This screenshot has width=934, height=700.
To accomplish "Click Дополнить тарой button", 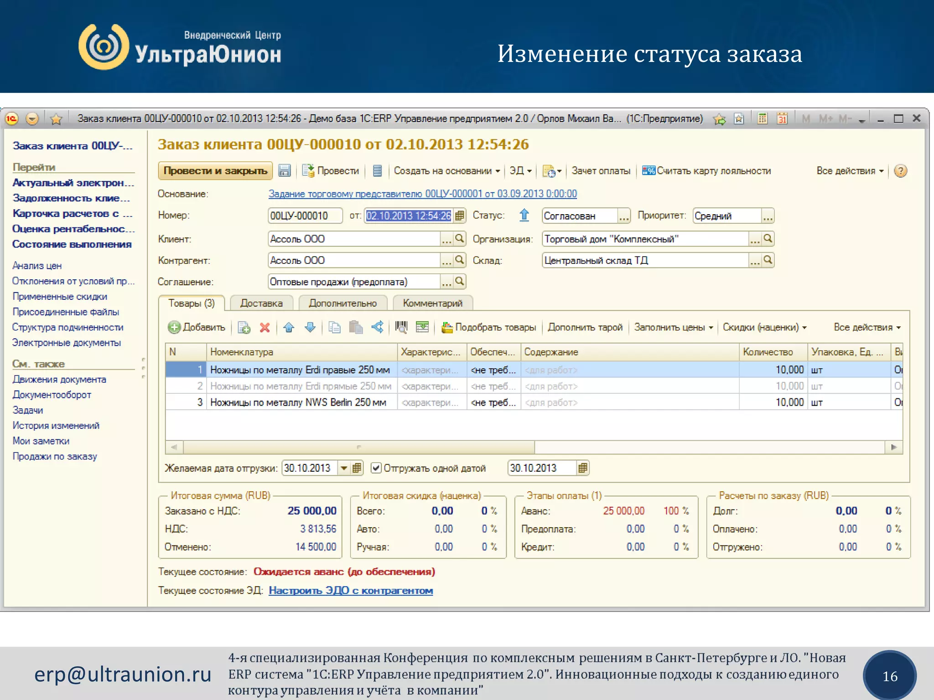I will point(585,327).
